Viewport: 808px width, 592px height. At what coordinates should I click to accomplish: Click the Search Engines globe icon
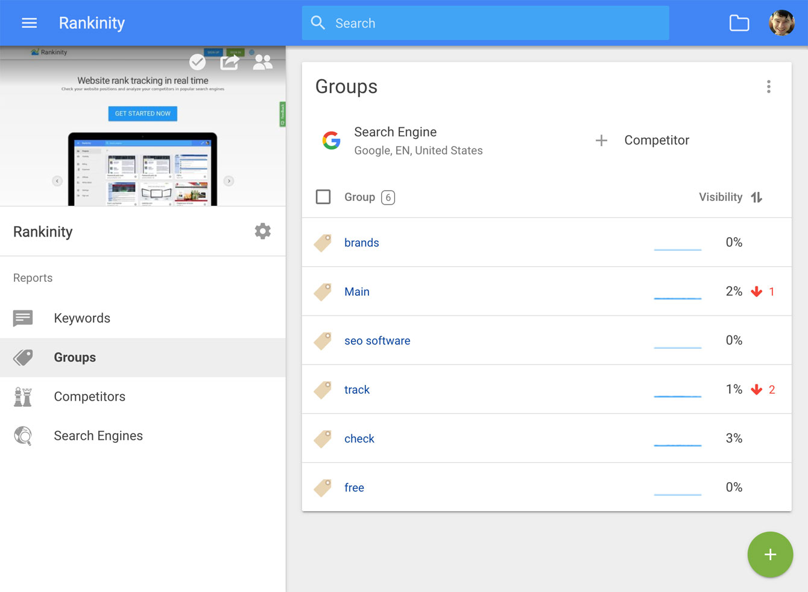click(x=23, y=436)
